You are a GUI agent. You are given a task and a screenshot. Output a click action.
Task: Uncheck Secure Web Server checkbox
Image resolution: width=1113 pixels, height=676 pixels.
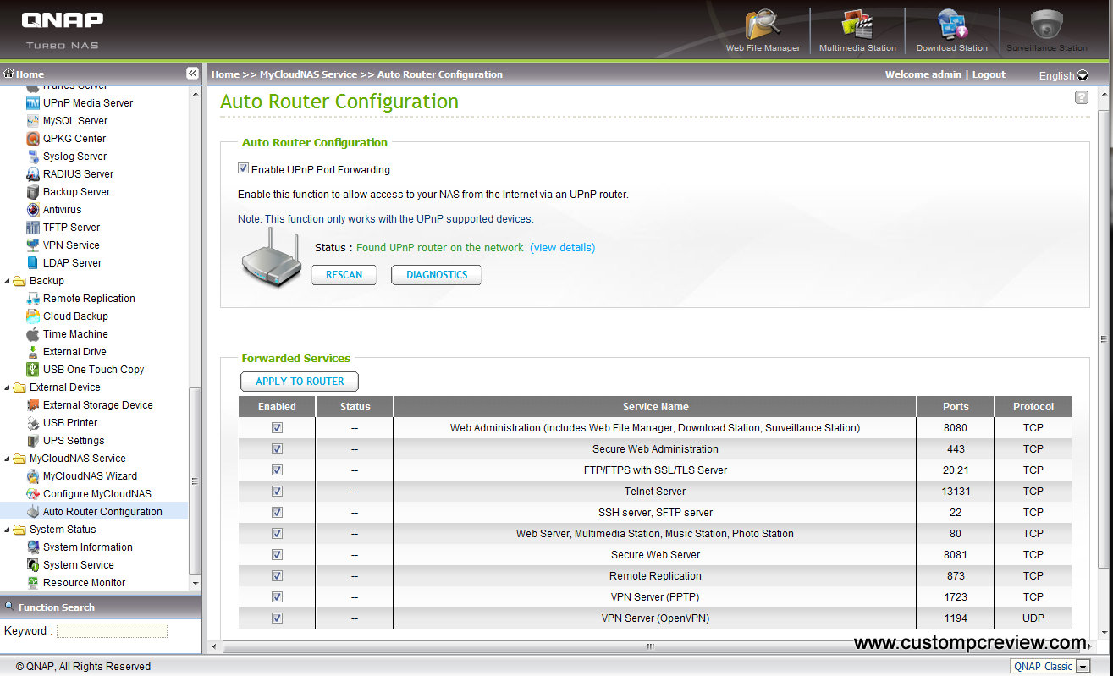point(277,554)
